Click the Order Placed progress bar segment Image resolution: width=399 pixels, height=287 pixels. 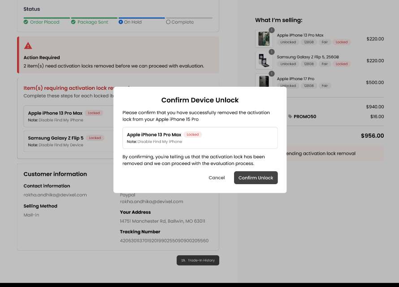[x=47, y=18]
